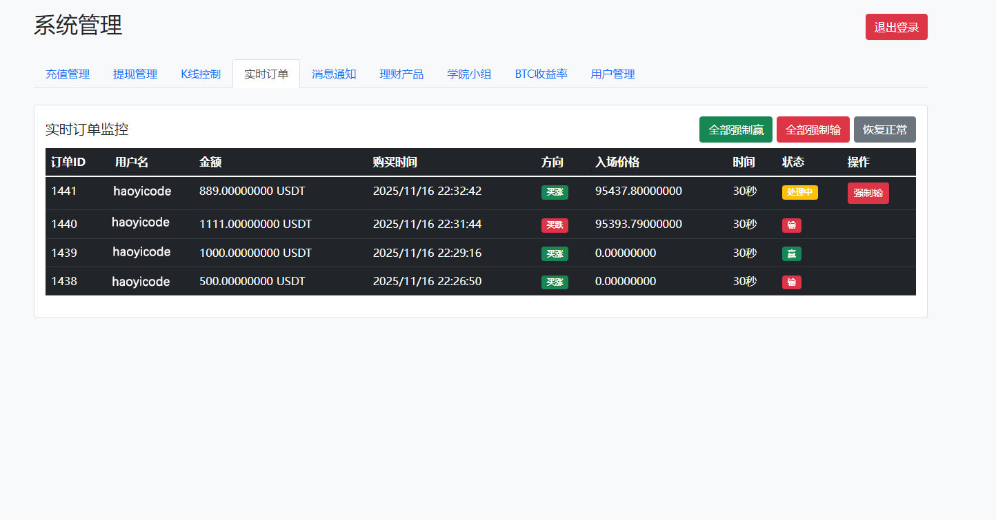Screen dimensions: 996x520
Task: Click the 恢复正常 gray button
Action: coord(884,129)
